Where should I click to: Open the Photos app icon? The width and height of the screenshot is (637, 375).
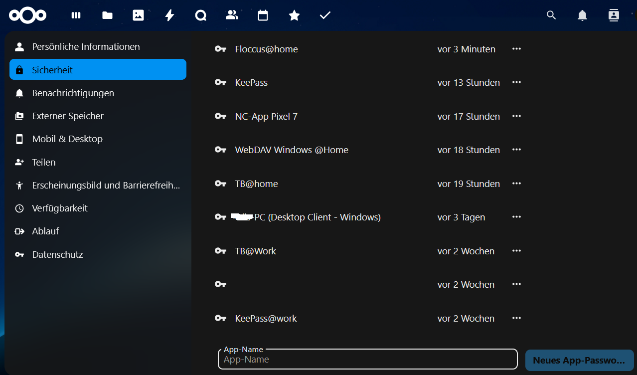[x=138, y=15]
